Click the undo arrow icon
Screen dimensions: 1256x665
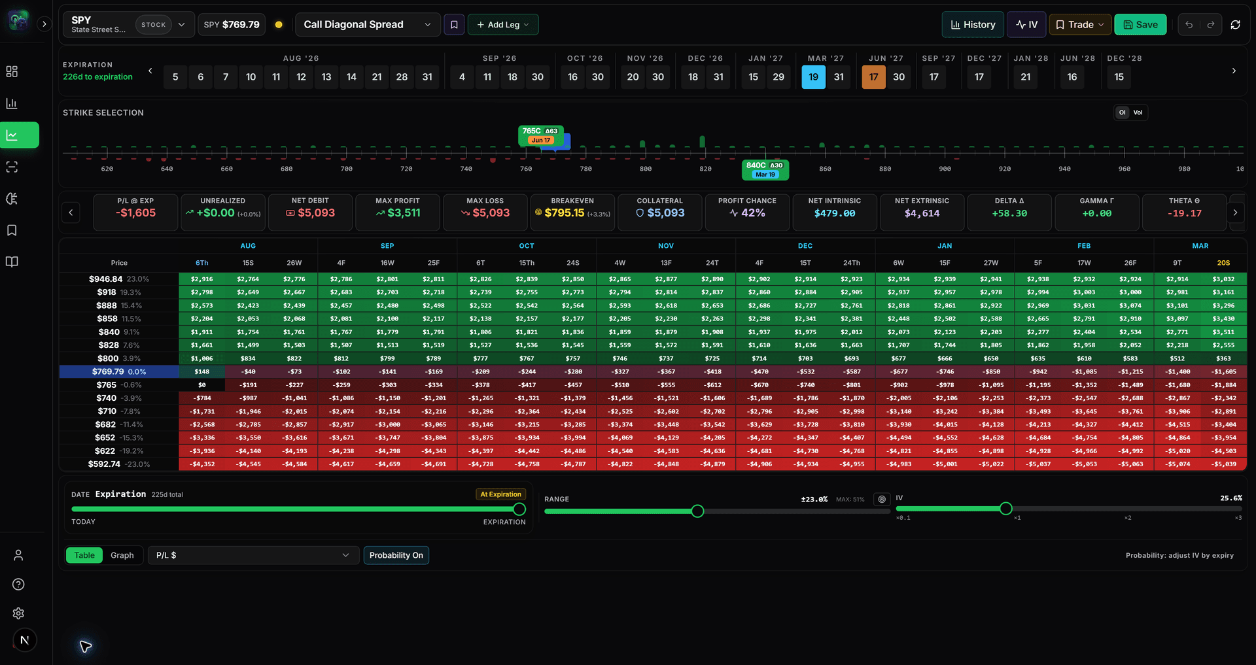pos(1189,25)
